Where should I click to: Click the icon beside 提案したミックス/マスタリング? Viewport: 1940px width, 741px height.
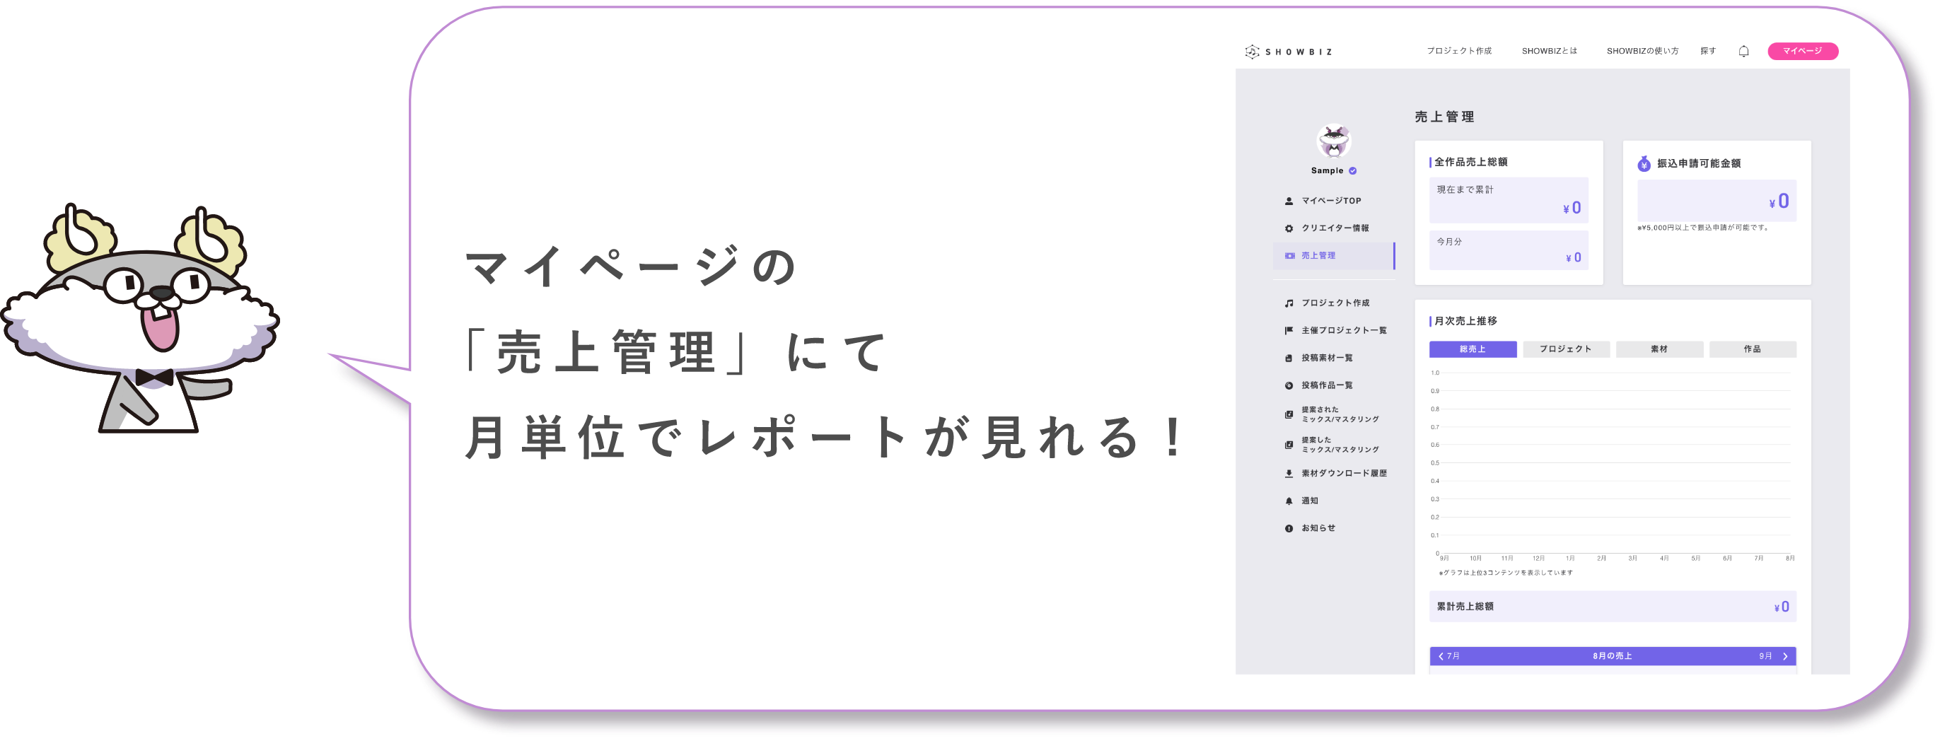(1289, 444)
